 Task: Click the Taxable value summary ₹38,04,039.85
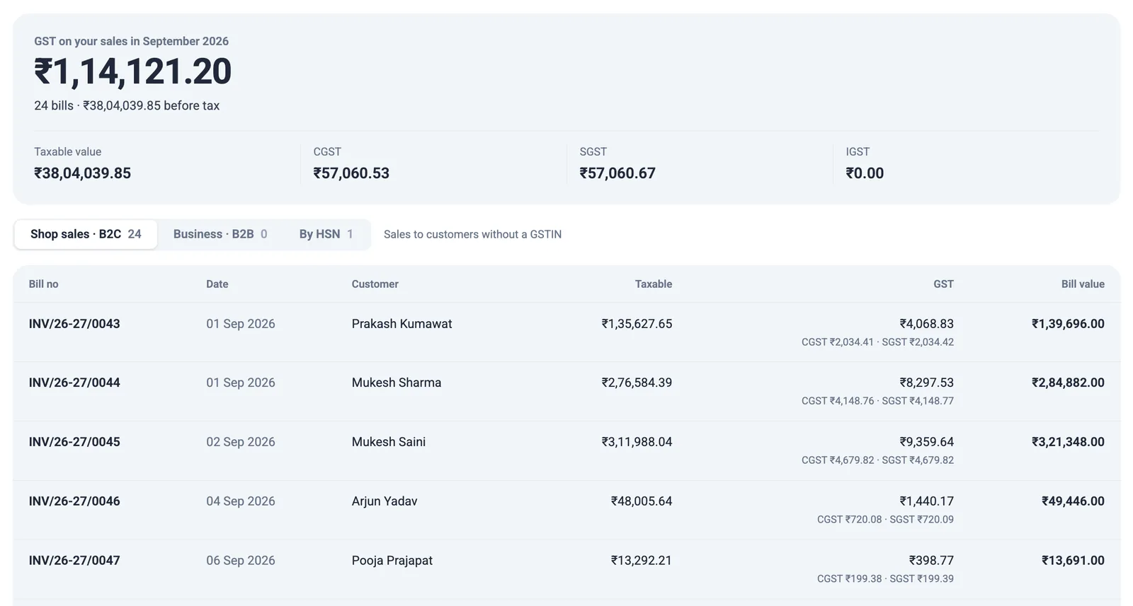coord(83,173)
